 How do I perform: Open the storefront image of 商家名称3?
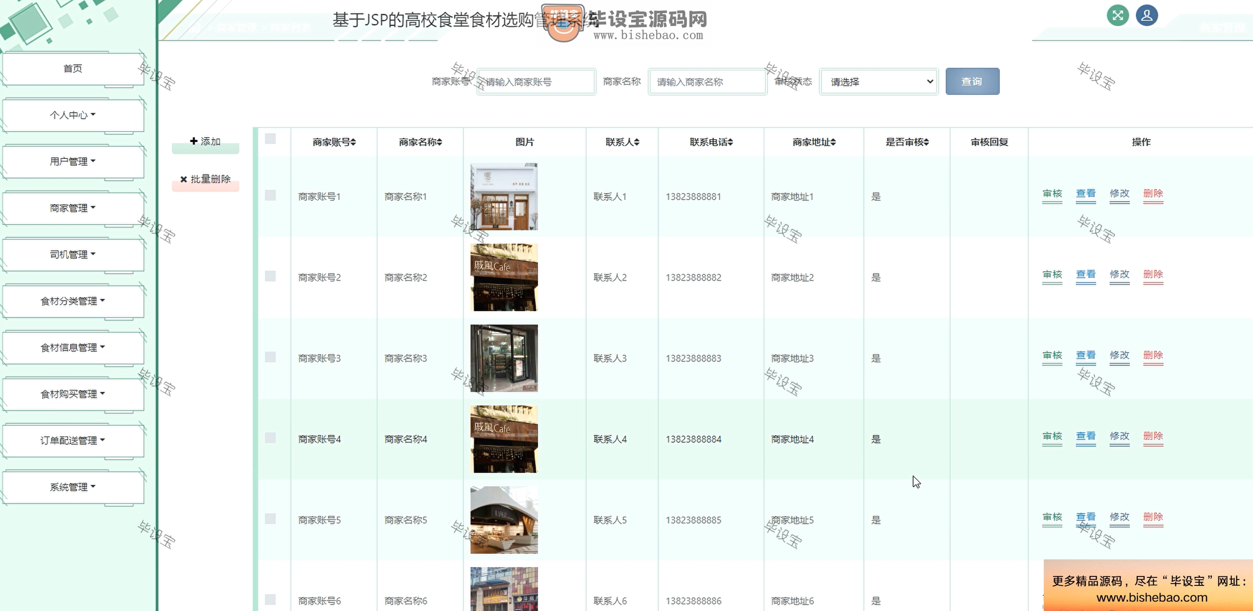(x=504, y=358)
